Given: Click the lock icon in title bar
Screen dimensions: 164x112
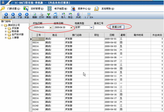Looking at the screenshot, I should coord(3,2).
